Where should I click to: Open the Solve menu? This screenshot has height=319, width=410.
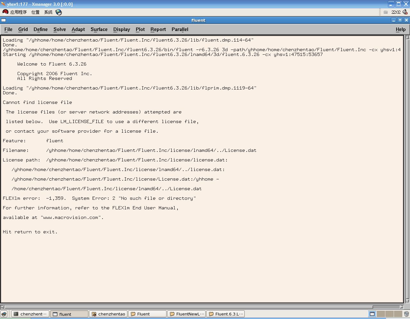pos(60,29)
